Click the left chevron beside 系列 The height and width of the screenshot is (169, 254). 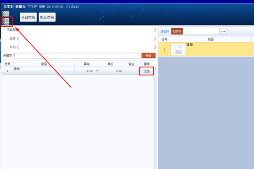[18, 47]
